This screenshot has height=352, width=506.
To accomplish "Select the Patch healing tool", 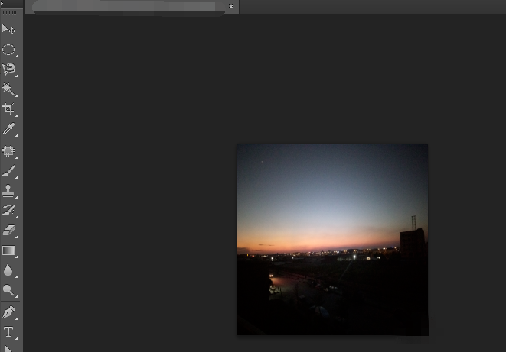I will [8, 151].
